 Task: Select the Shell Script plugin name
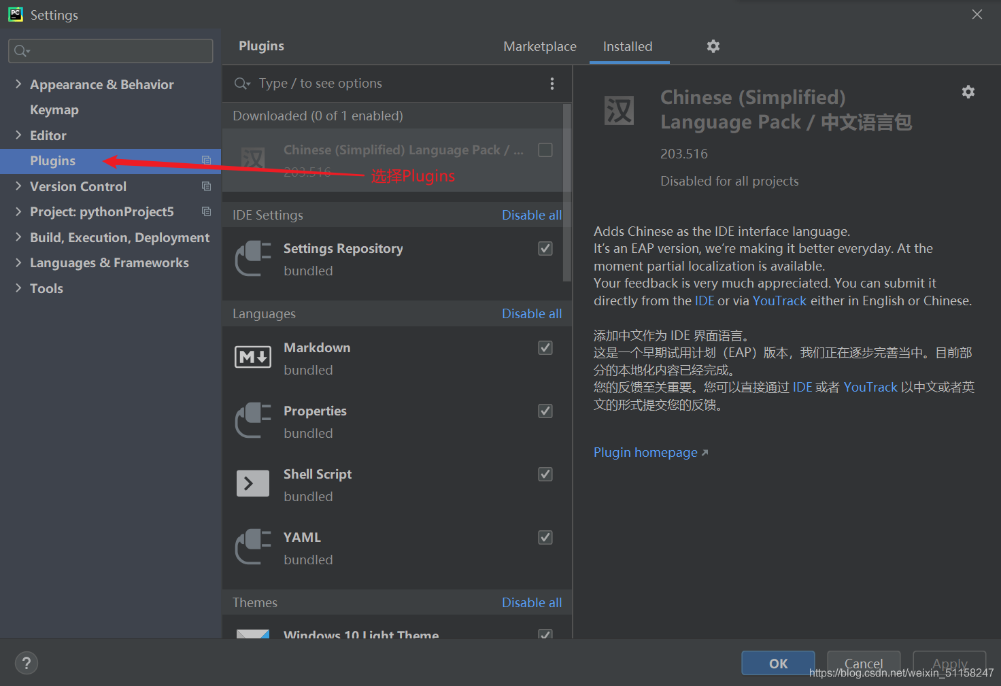click(x=318, y=474)
